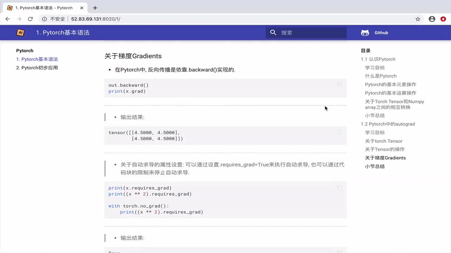The image size is (451, 253).
Task: Click the header title 1. Pytorch基本语法
Action: [63, 32]
